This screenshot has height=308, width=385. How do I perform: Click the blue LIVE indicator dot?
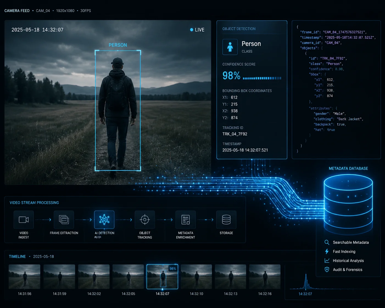[192, 30]
